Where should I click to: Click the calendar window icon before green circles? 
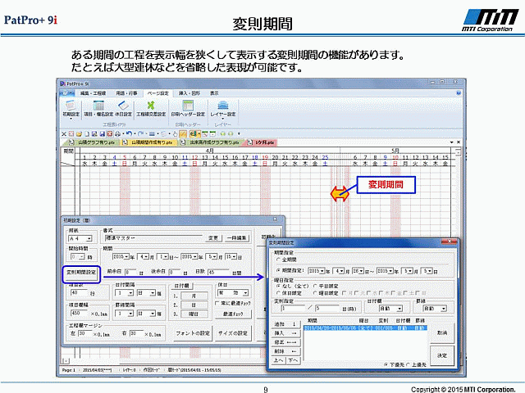point(212,134)
